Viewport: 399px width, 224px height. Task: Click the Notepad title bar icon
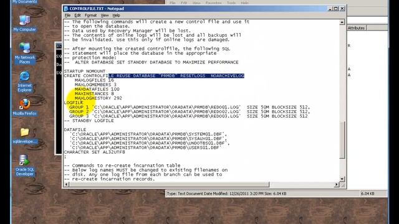point(66,9)
